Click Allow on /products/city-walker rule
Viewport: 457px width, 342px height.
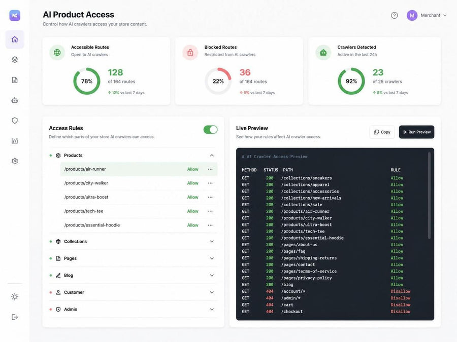[x=192, y=183]
